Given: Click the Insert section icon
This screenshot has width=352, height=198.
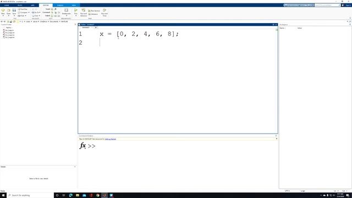Looking at the screenshot, I should (x=52, y=9).
